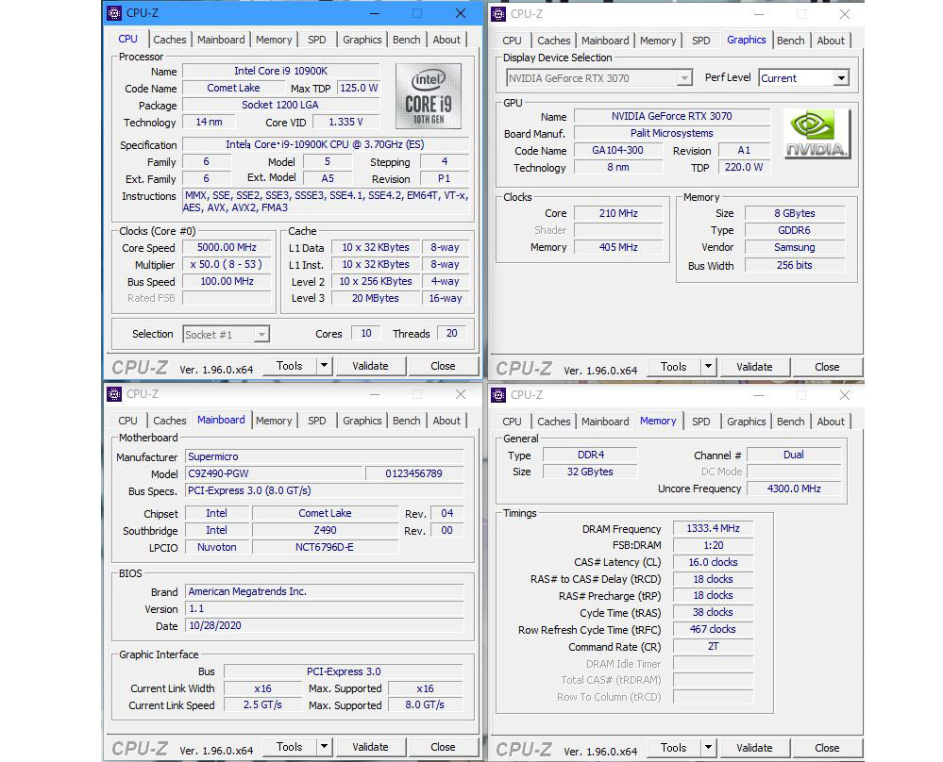Viewport: 943px width, 762px height.
Task: Click the DRAM Frequency 1333.4 MHz value
Action: pyautogui.click(x=713, y=529)
